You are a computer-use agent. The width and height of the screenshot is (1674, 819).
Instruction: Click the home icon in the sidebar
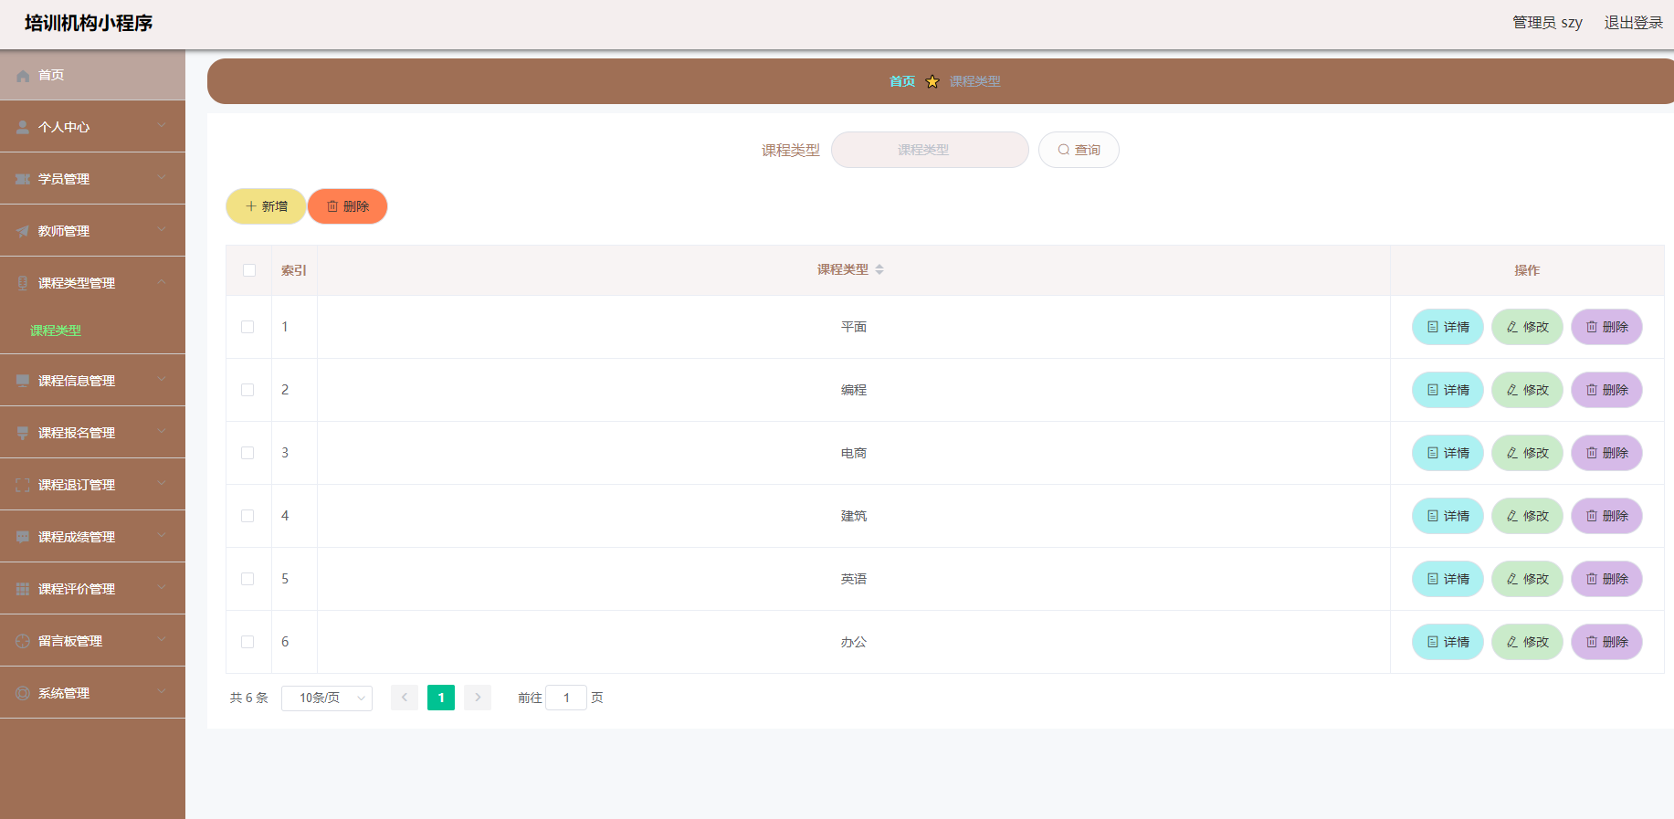click(x=23, y=76)
